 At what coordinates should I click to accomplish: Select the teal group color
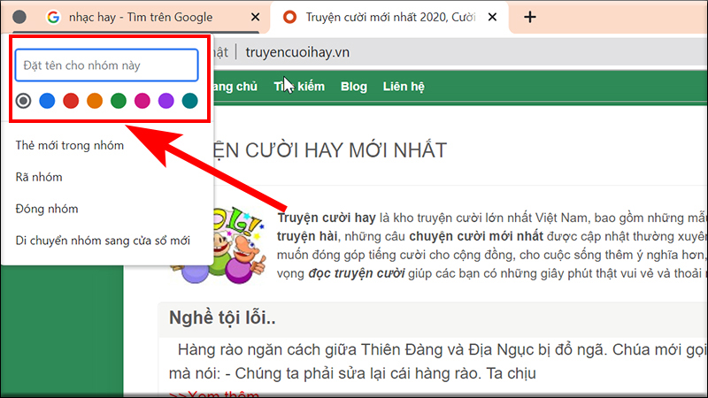point(190,101)
